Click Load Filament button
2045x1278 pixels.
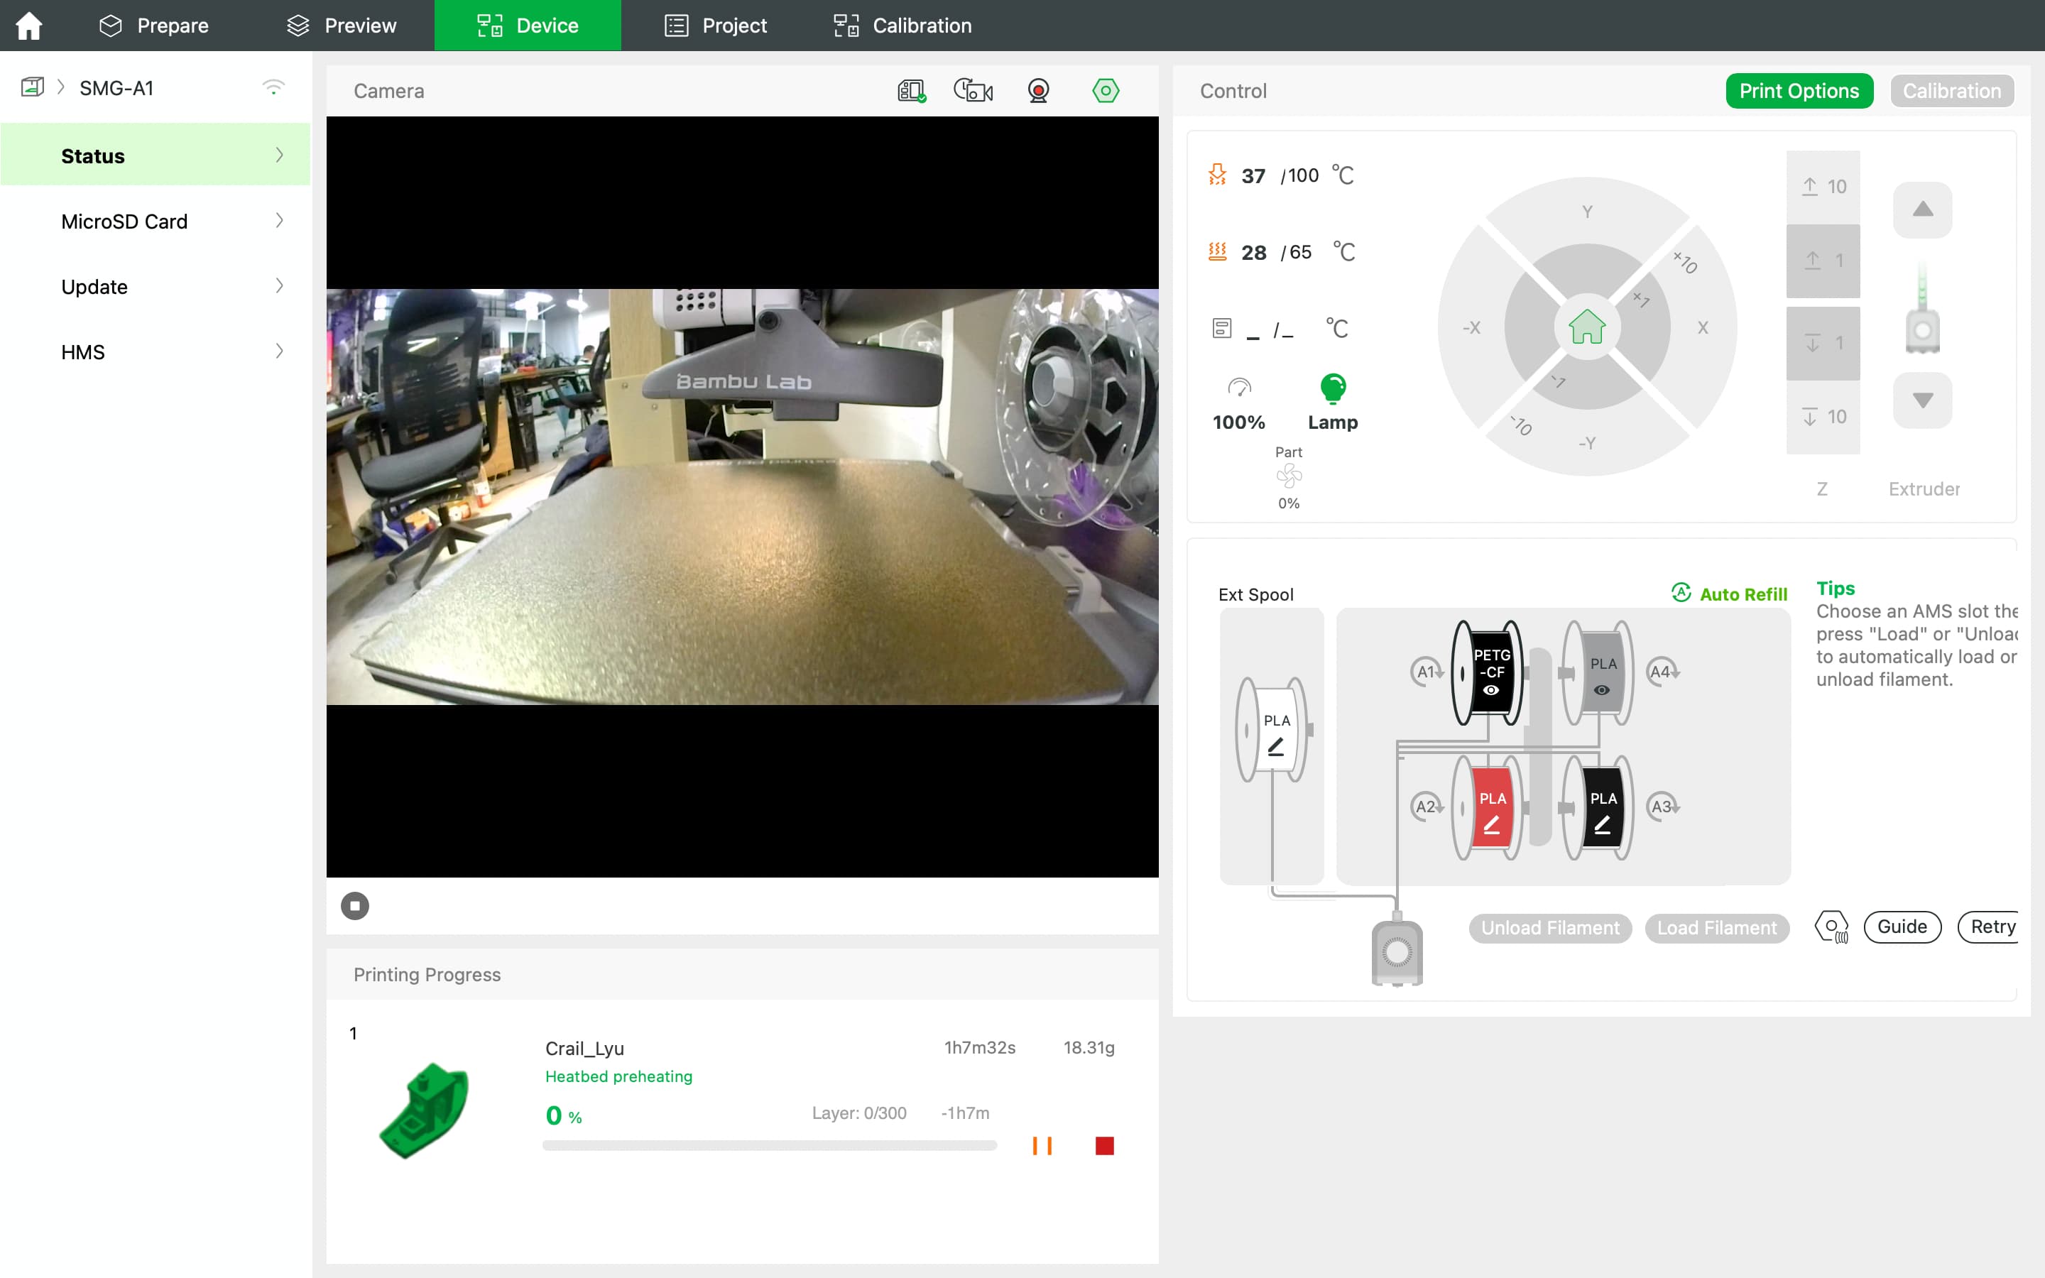(x=1716, y=927)
